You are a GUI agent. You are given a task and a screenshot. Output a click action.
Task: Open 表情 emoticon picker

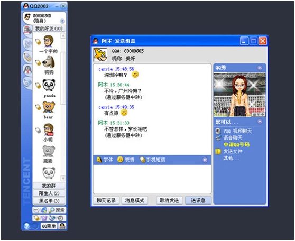(x=126, y=160)
